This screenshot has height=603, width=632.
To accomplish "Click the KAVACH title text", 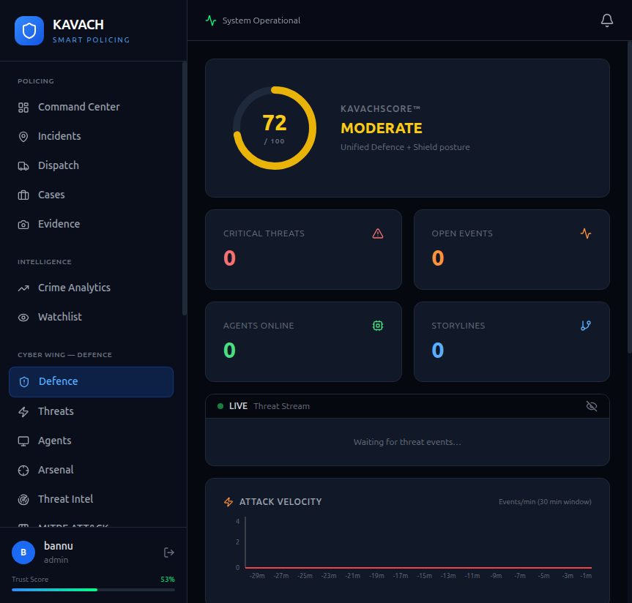I will (x=78, y=25).
